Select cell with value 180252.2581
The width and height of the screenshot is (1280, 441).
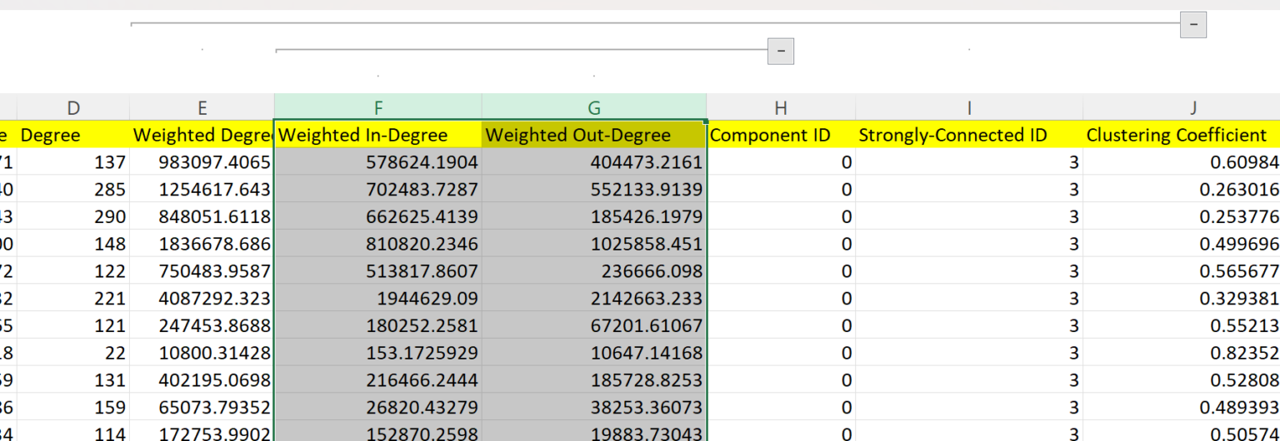378,325
